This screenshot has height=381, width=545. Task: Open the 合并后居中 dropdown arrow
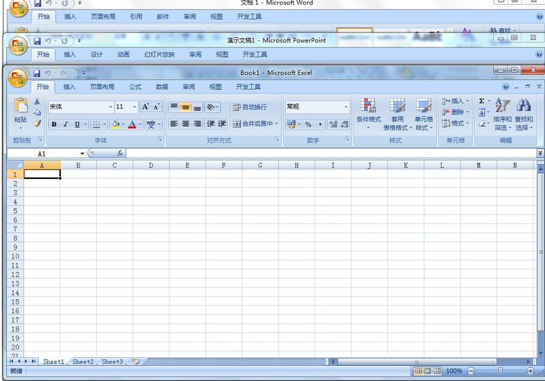tap(277, 124)
